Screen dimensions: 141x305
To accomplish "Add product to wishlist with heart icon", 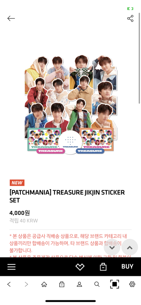I will pos(80,267).
